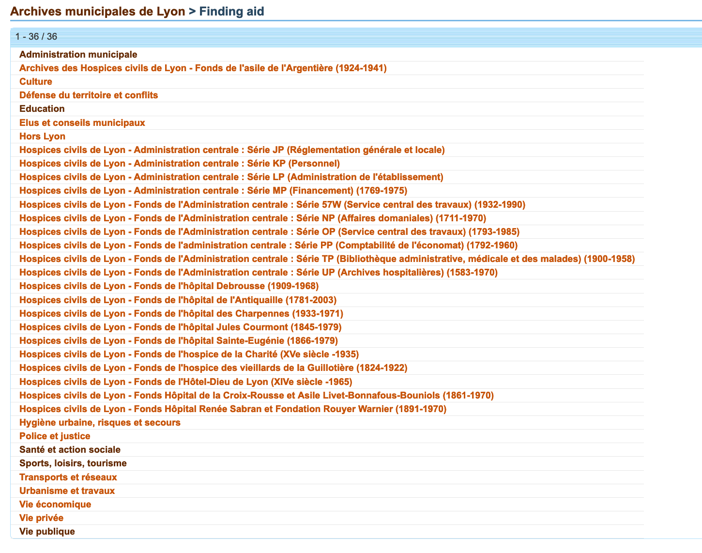Click Archives municipales de Lyon breadcrumb
702x553 pixels.
pos(97,11)
